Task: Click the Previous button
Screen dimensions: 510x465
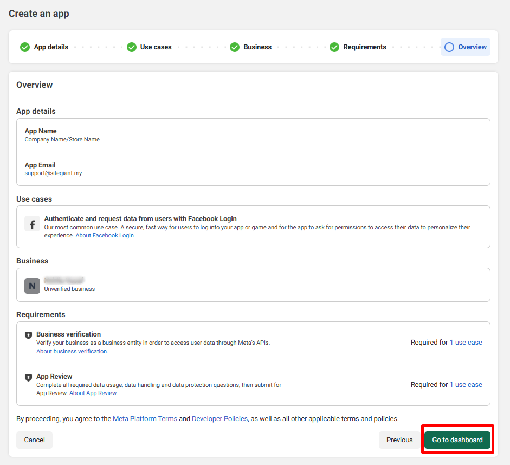Action: click(399, 440)
